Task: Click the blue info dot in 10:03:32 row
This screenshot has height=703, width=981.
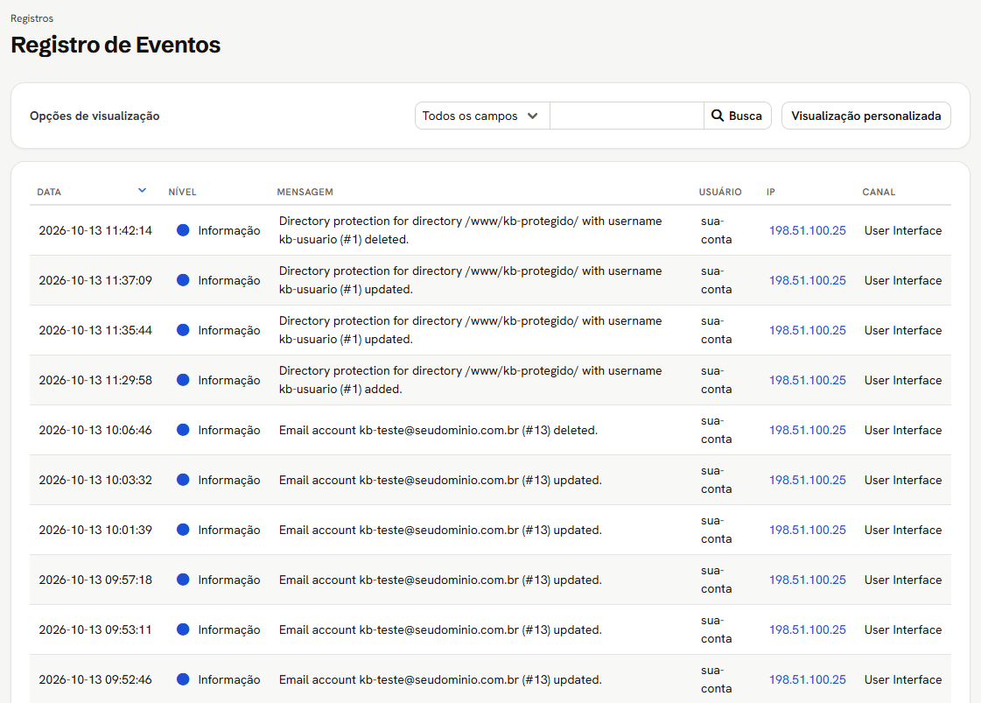Action: pyautogui.click(x=183, y=480)
